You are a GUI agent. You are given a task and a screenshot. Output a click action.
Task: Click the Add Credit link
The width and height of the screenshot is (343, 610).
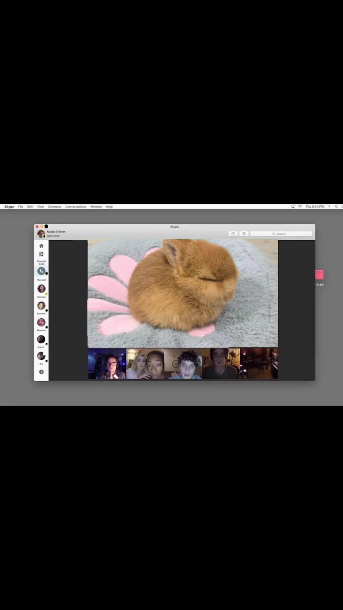tap(53, 236)
